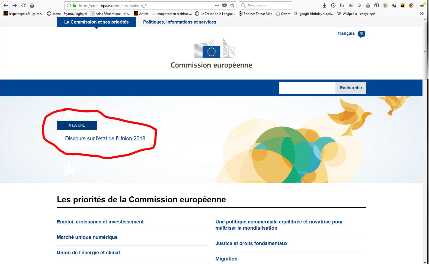Open the page actions three-dot menu
The height and width of the screenshot is (264, 429).
point(217,5)
